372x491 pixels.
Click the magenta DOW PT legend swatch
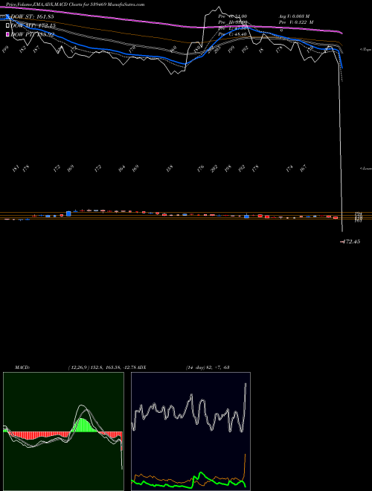(x=8, y=34)
